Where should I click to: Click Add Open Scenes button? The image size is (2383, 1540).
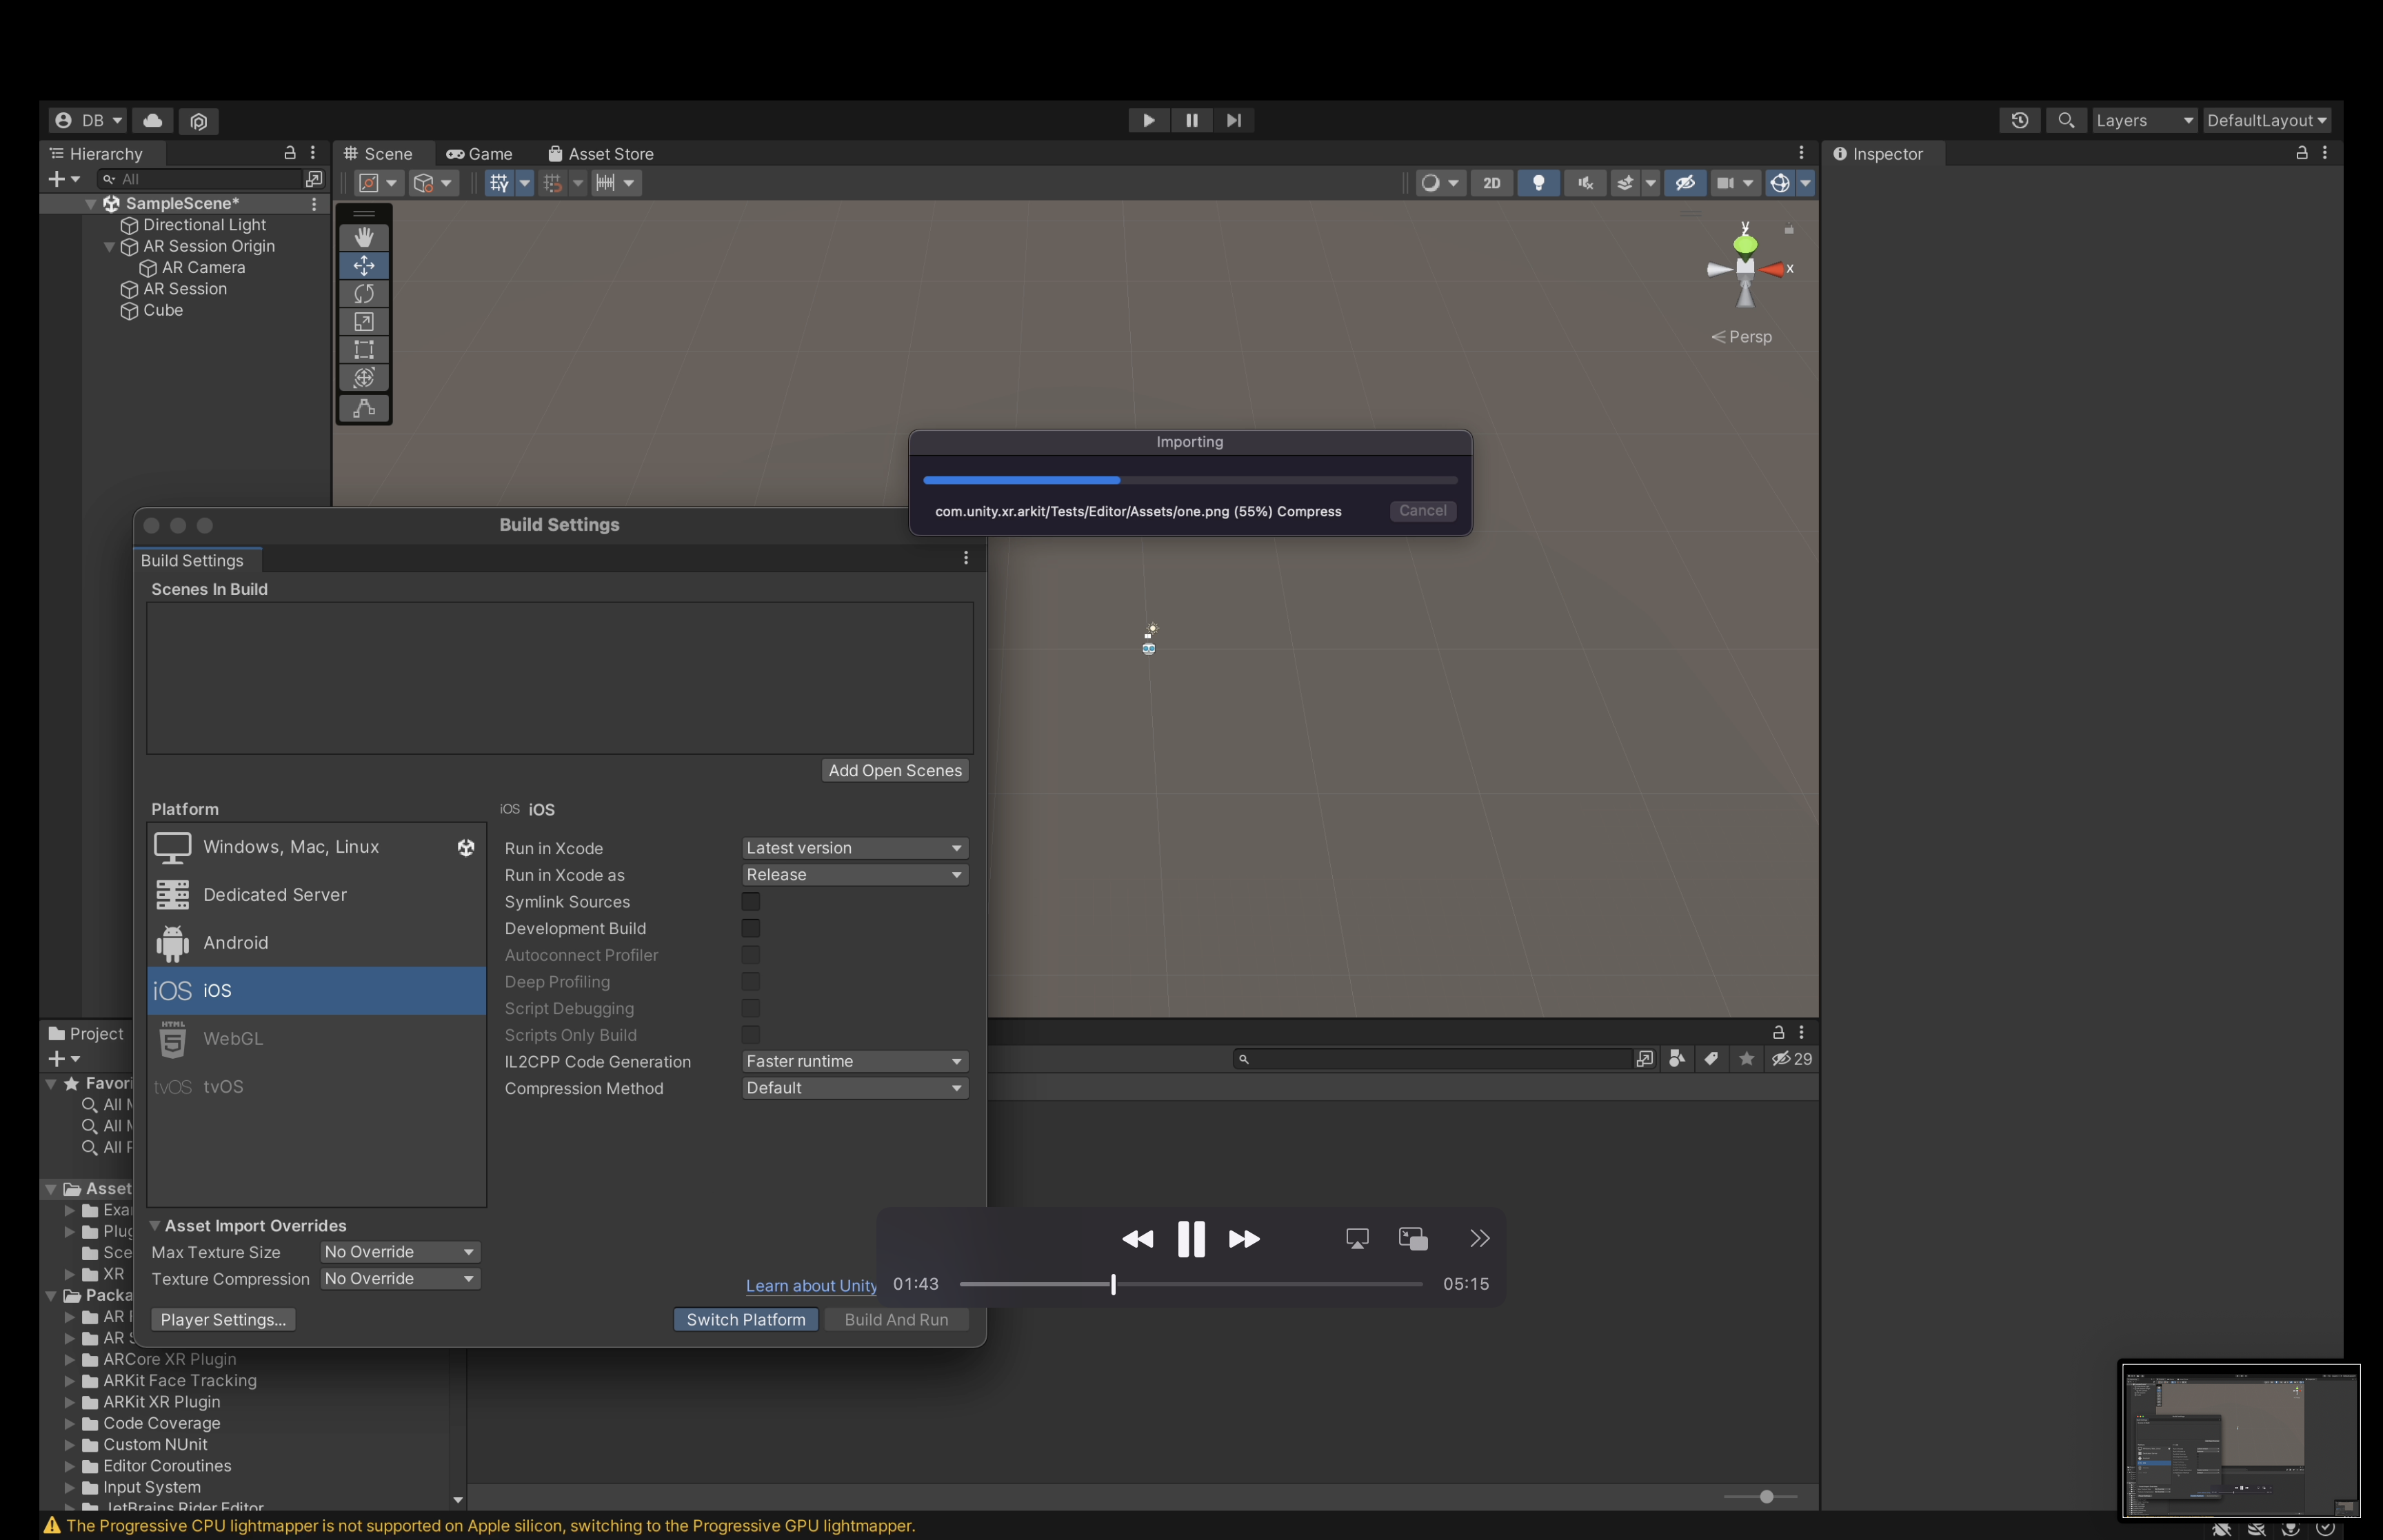[x=894, y=770]
